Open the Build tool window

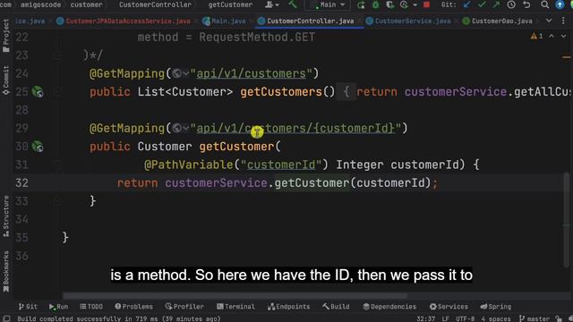(336, 307)
